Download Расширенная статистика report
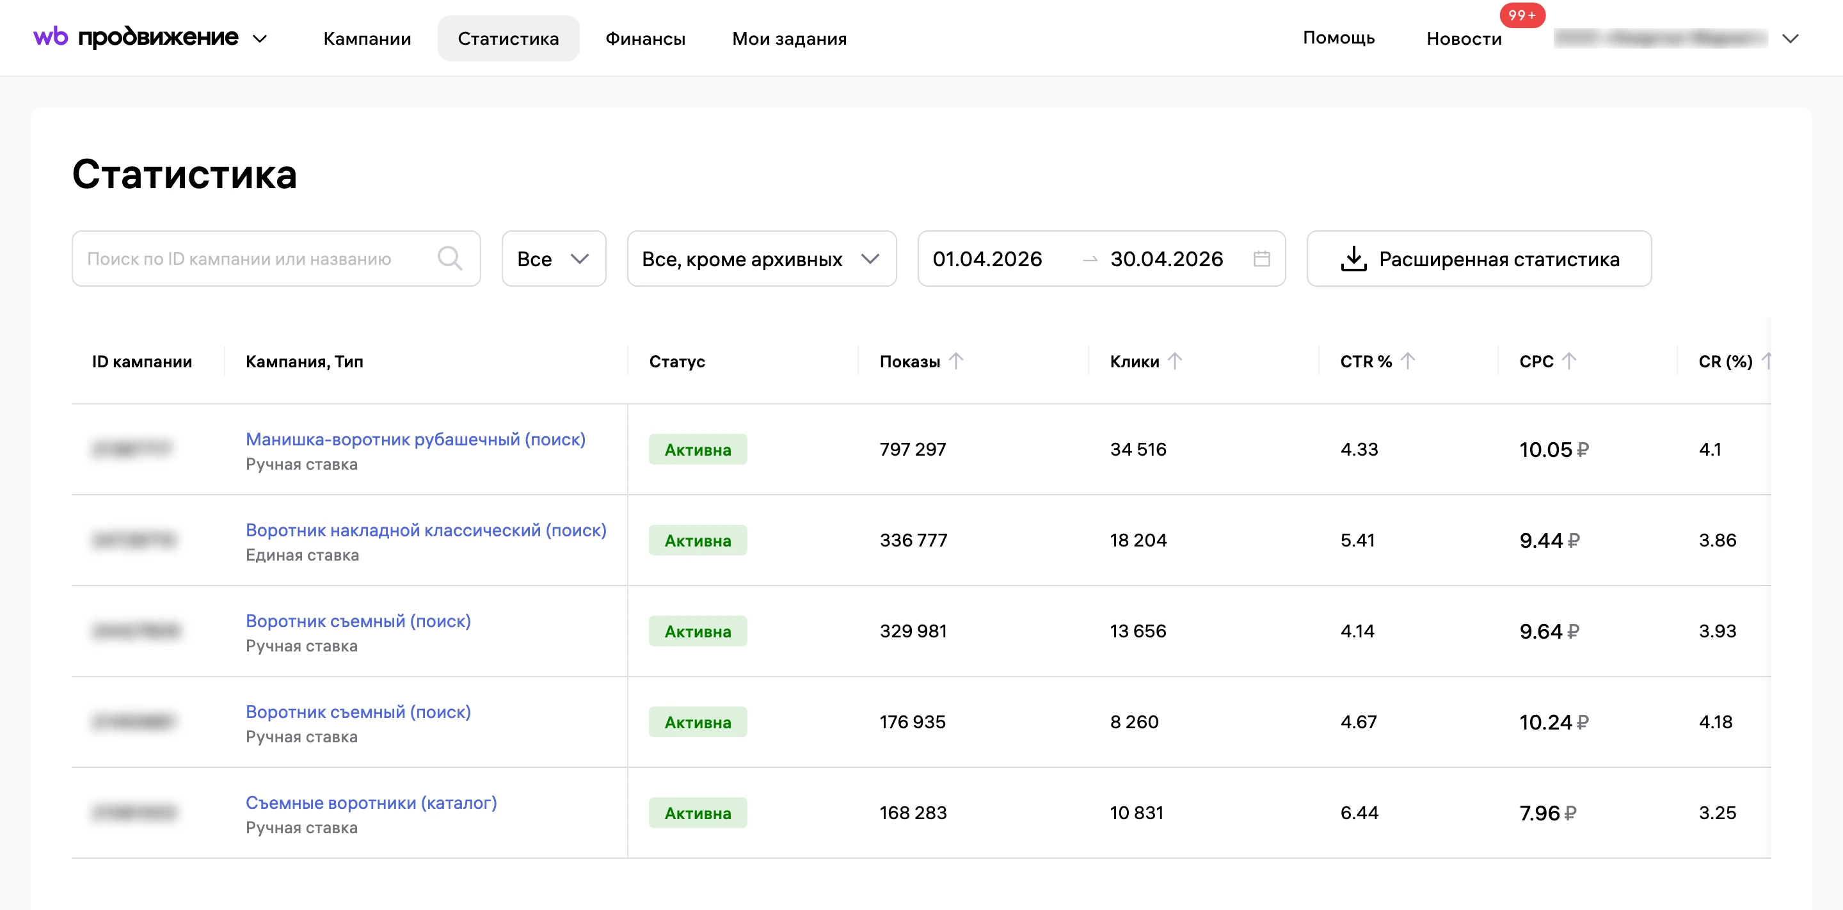 coord(1479,259)
